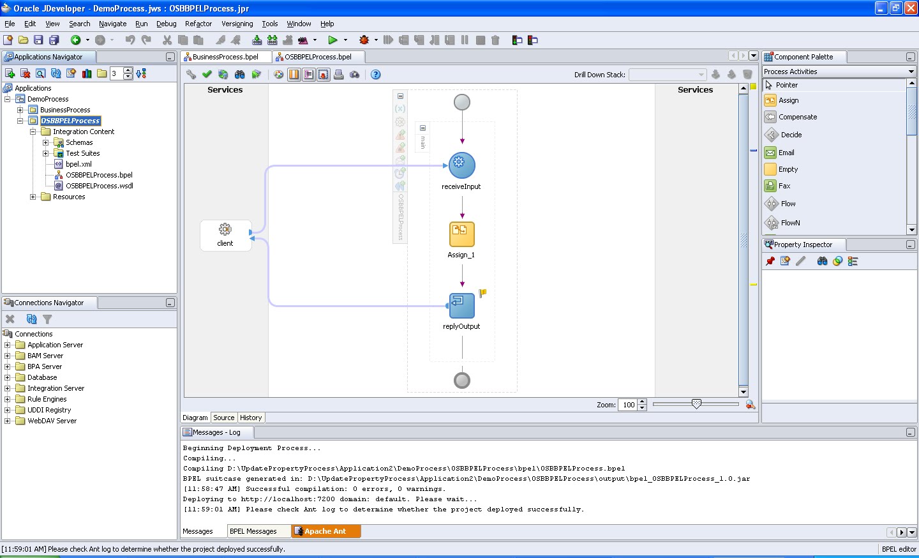Open the Refactor menu

pyautogui.click(x=198, y=24)
